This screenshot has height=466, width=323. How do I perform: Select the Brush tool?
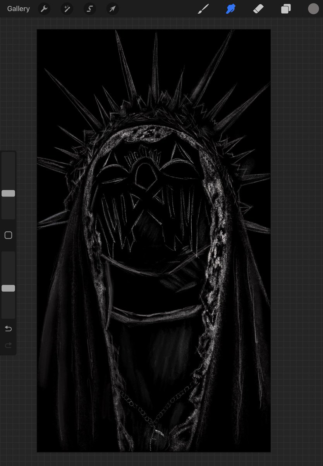tap(203, 9)
